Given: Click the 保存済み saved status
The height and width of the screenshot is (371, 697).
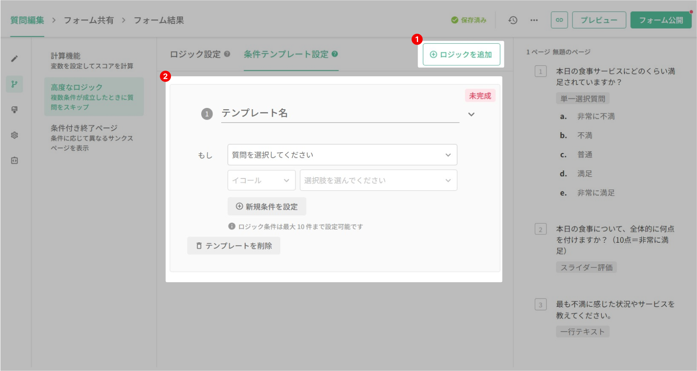Looking at the screenshot, I should pyautogui.click(x=468, y=20).
